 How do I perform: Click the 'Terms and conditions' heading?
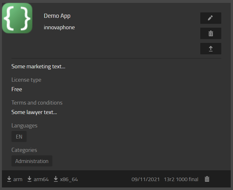[37, 103]
